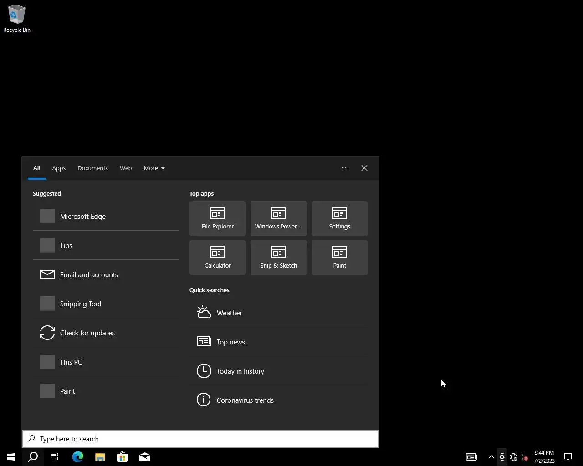583x466 pixels.
Task: Click the info icon for Coronavirus trends
Action: [204, 400]
